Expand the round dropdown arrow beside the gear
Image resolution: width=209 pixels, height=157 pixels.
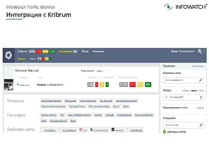pos(204,51)
